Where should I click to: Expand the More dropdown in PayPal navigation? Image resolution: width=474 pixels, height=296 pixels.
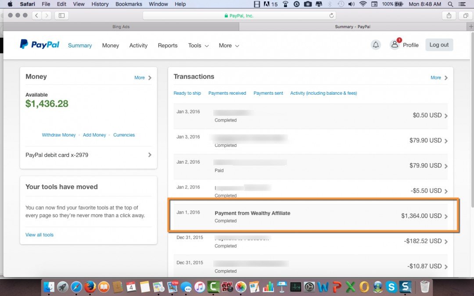click(229, 45)
